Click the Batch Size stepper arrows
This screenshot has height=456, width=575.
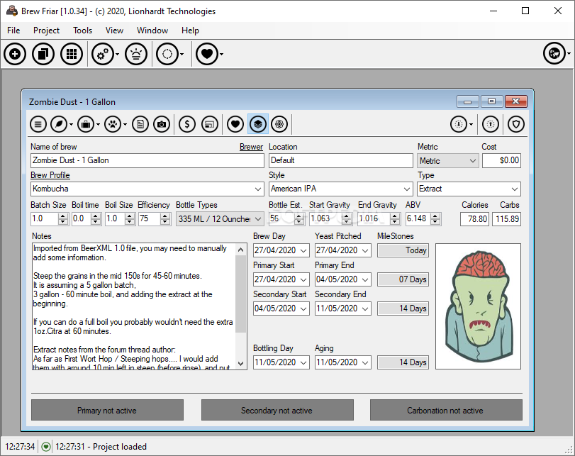click(63, 219)
